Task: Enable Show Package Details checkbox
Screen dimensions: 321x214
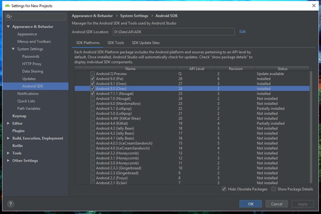Action: [x=274, y=189]
